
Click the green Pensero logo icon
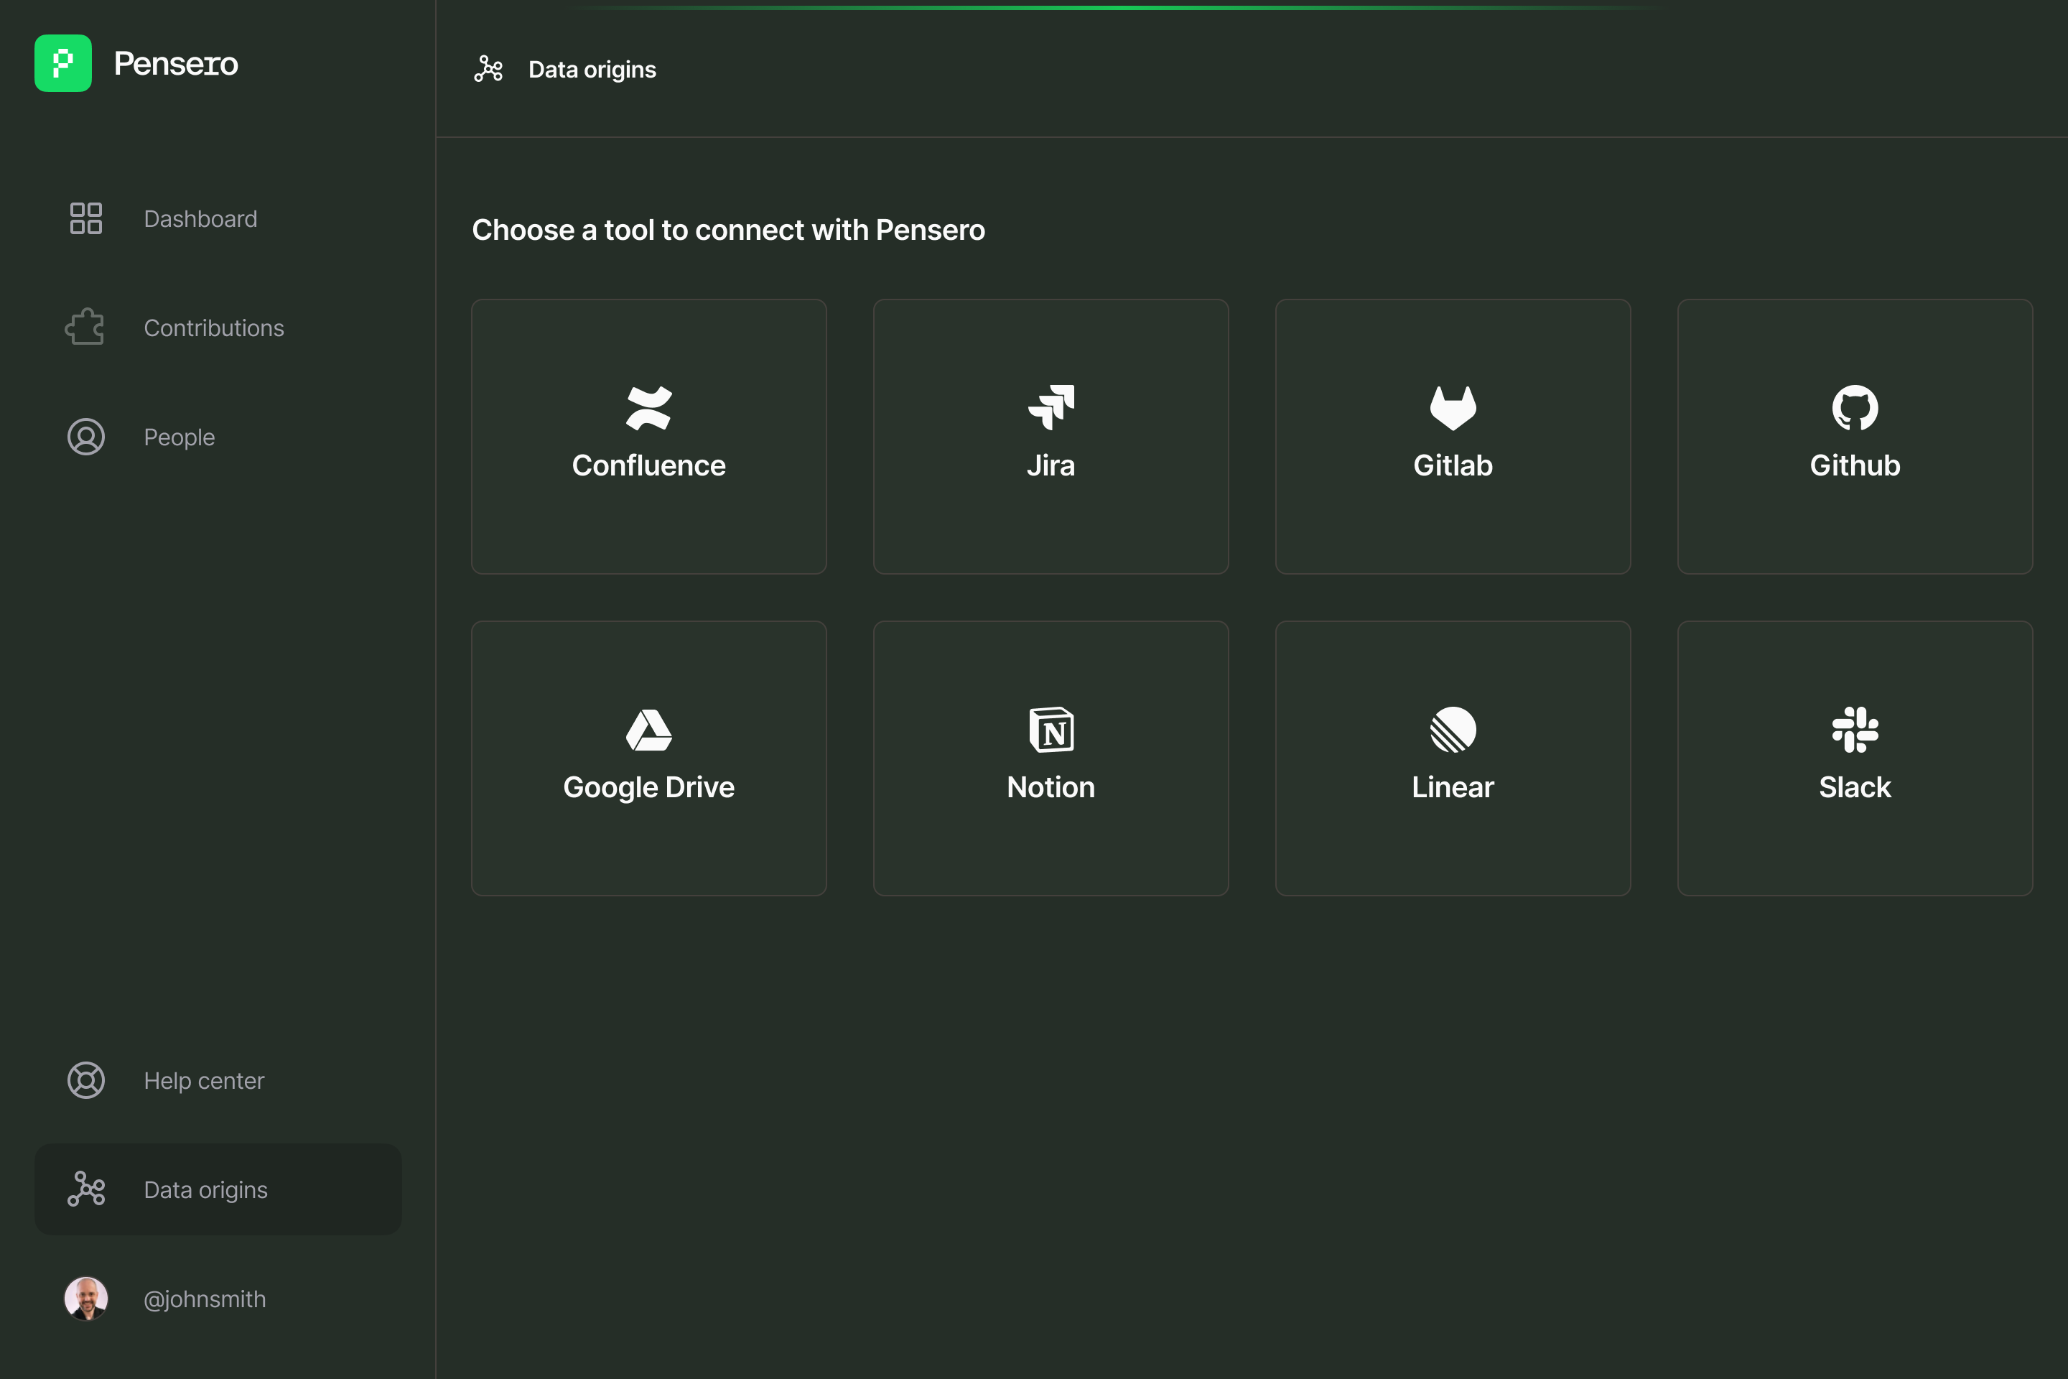[63, 63]
